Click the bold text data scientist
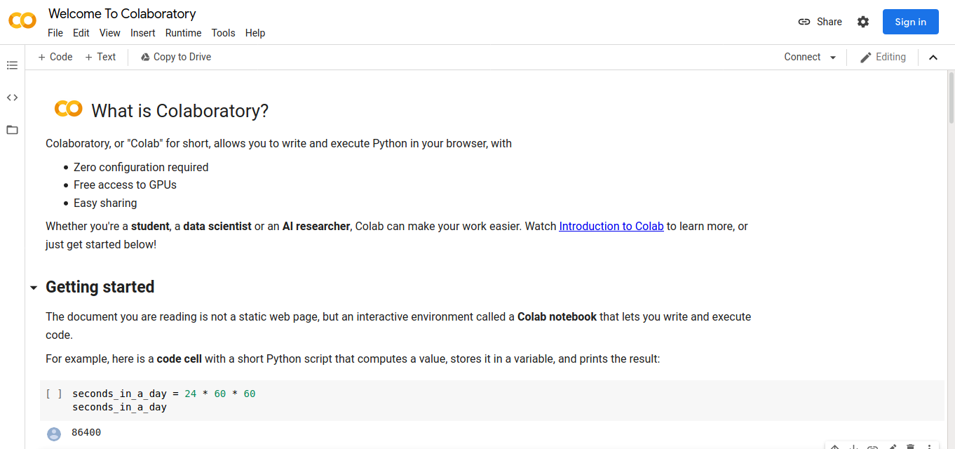Image resolution: width=955 pixels, height=449 pixels. 217,226
